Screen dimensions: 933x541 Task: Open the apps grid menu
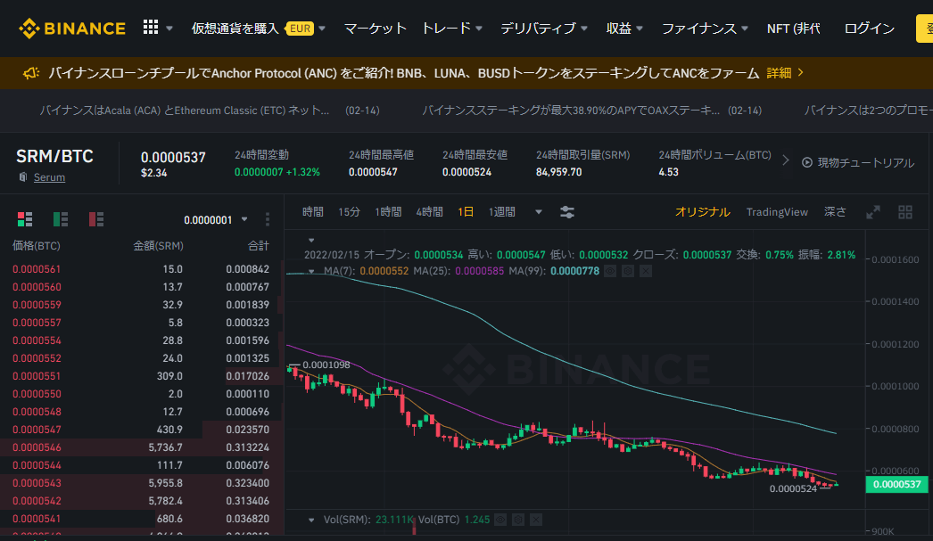(151, 27)
